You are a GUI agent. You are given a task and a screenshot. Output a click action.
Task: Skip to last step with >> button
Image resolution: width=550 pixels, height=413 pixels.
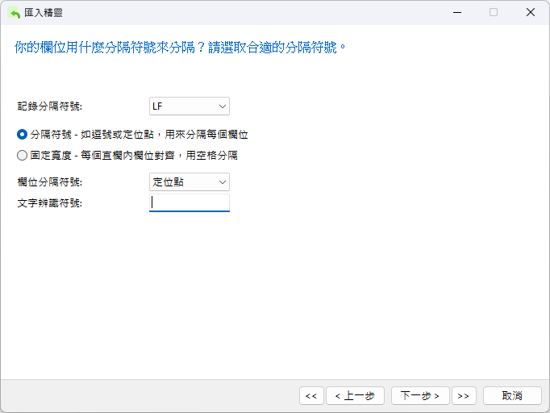pos(464,395)
